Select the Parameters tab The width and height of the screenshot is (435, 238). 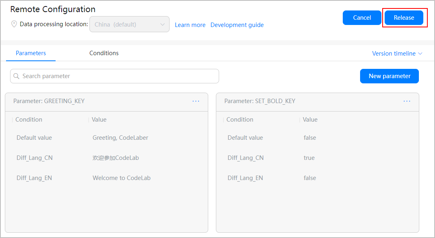31,53
